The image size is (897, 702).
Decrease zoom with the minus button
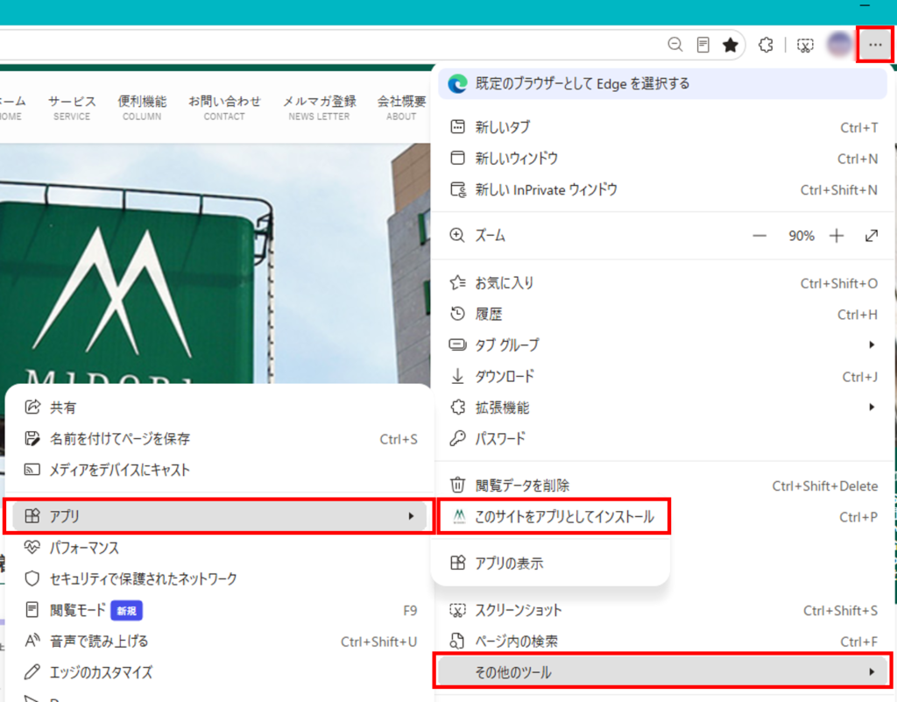coord(759,236)
